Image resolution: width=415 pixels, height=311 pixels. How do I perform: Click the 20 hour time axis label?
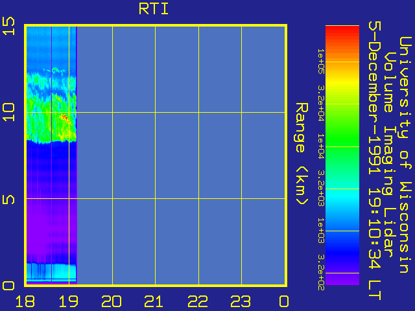(x=112, y=301)
